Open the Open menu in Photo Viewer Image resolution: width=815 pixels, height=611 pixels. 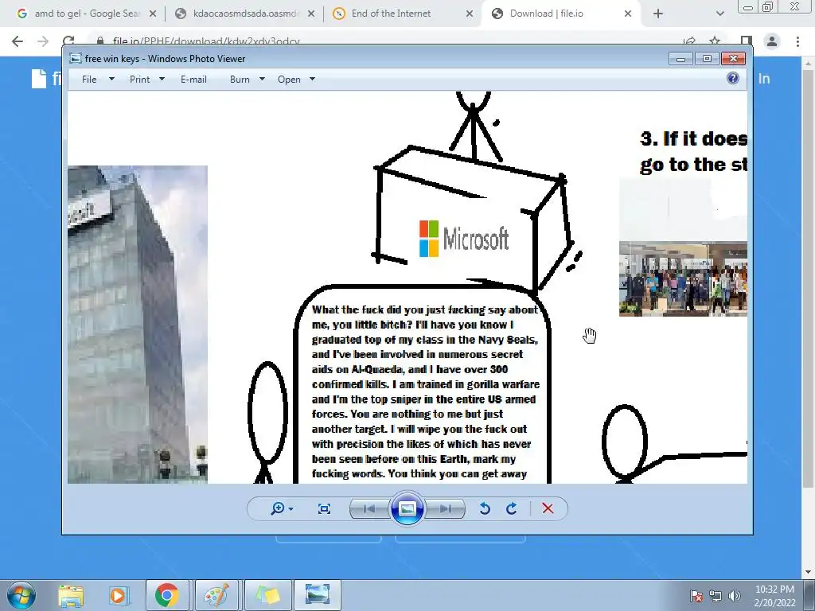click(x=289, y=80)
